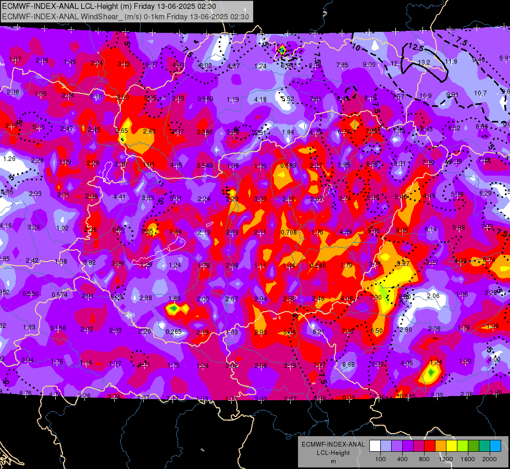Click the legend label '1200'
Image resolution: width=510 pixels, height=469 pixels.
click(446, 459)
